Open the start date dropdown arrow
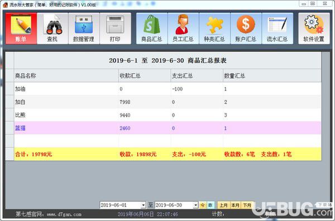The image size is (335, 221). point(143,205)
